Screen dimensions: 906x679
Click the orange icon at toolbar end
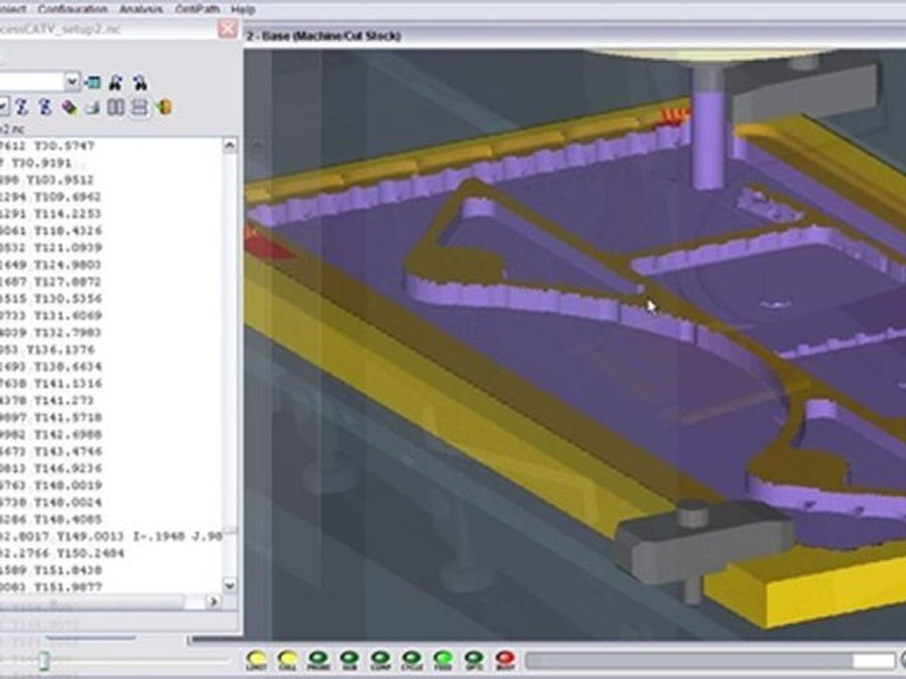point(164,107)
